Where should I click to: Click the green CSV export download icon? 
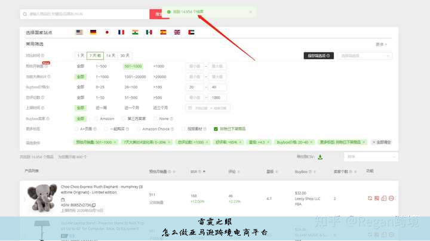coord(320,157)
